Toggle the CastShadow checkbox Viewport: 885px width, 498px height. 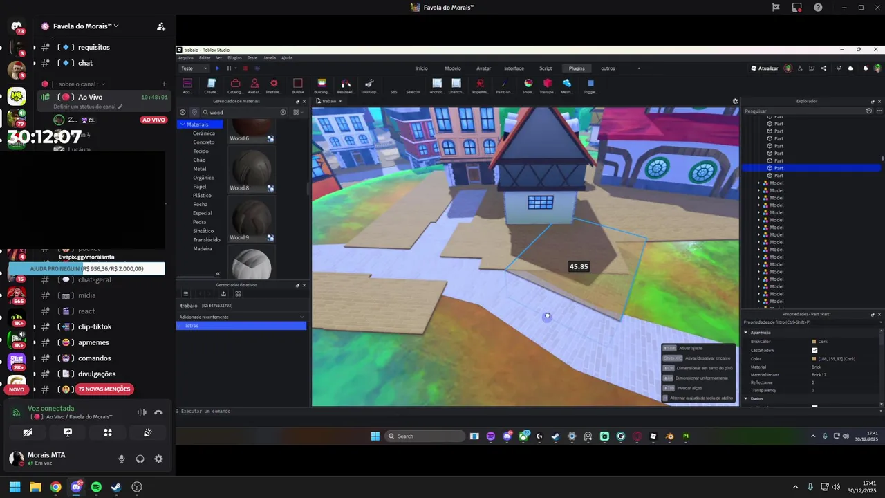click(814, 351)
